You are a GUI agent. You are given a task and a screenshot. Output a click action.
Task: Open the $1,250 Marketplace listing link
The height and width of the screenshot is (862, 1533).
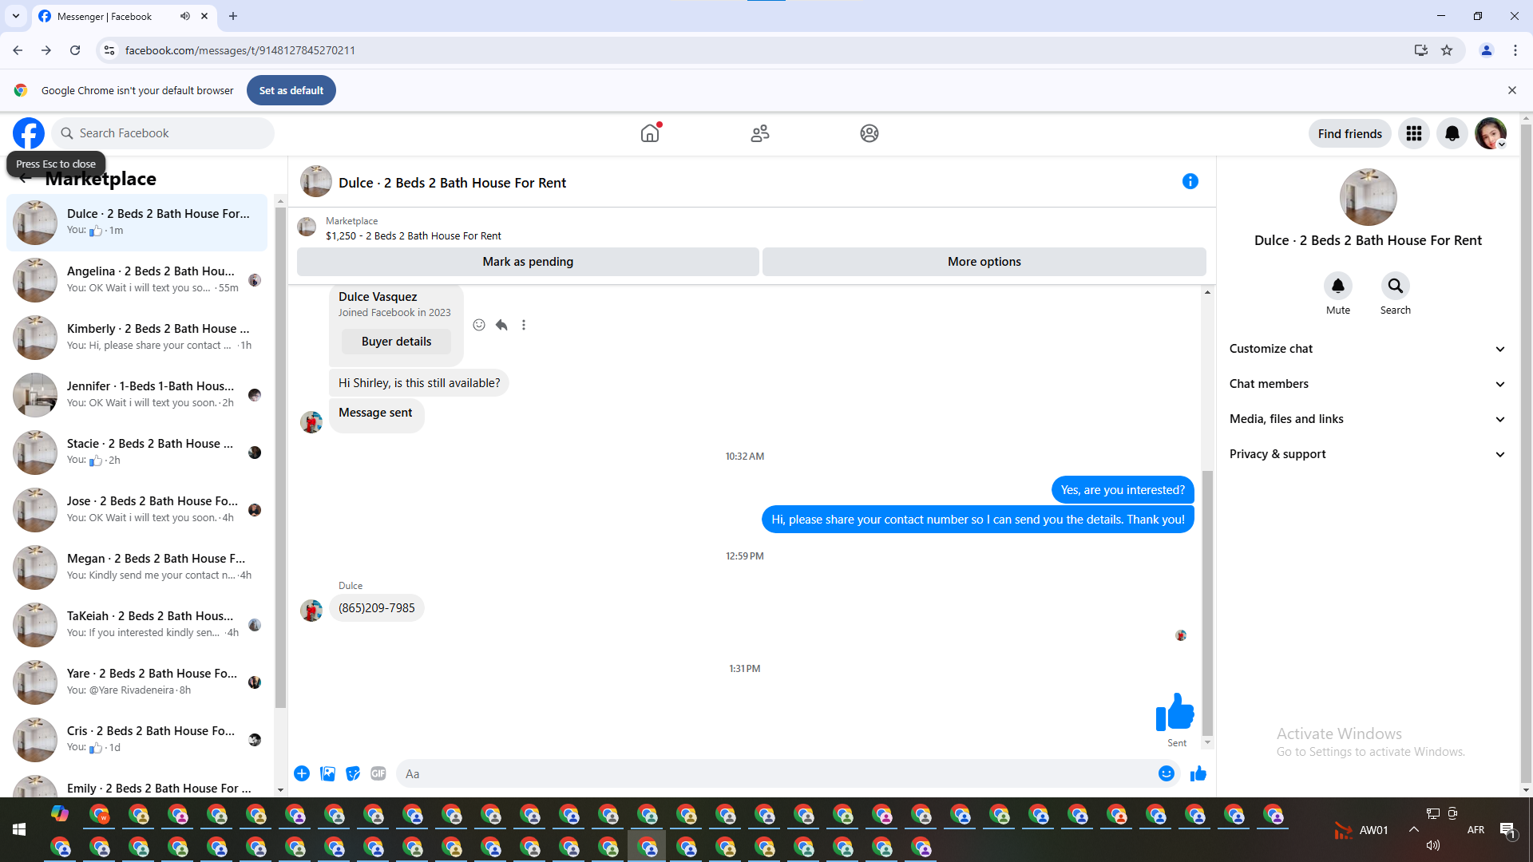[414, 236]
